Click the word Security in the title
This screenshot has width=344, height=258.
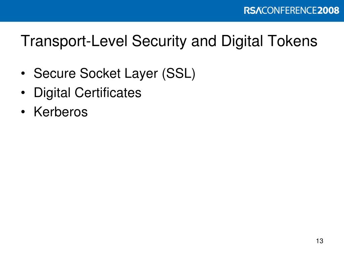pyautogui.click(x=159, y=41)
